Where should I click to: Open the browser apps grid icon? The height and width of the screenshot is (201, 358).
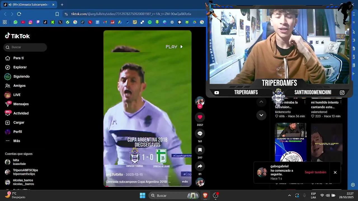coord(5,22)
